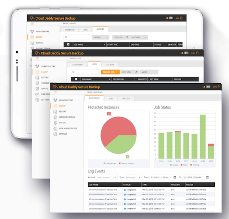Open Restore icon in front dashboard sidebar
Screen dimensions: 229x219
tap(55, 112)
